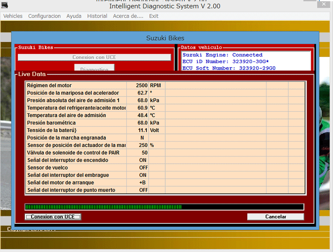Open the Acerca de.... menu
The image size is (333, 252).
click(x=128, y=16)
